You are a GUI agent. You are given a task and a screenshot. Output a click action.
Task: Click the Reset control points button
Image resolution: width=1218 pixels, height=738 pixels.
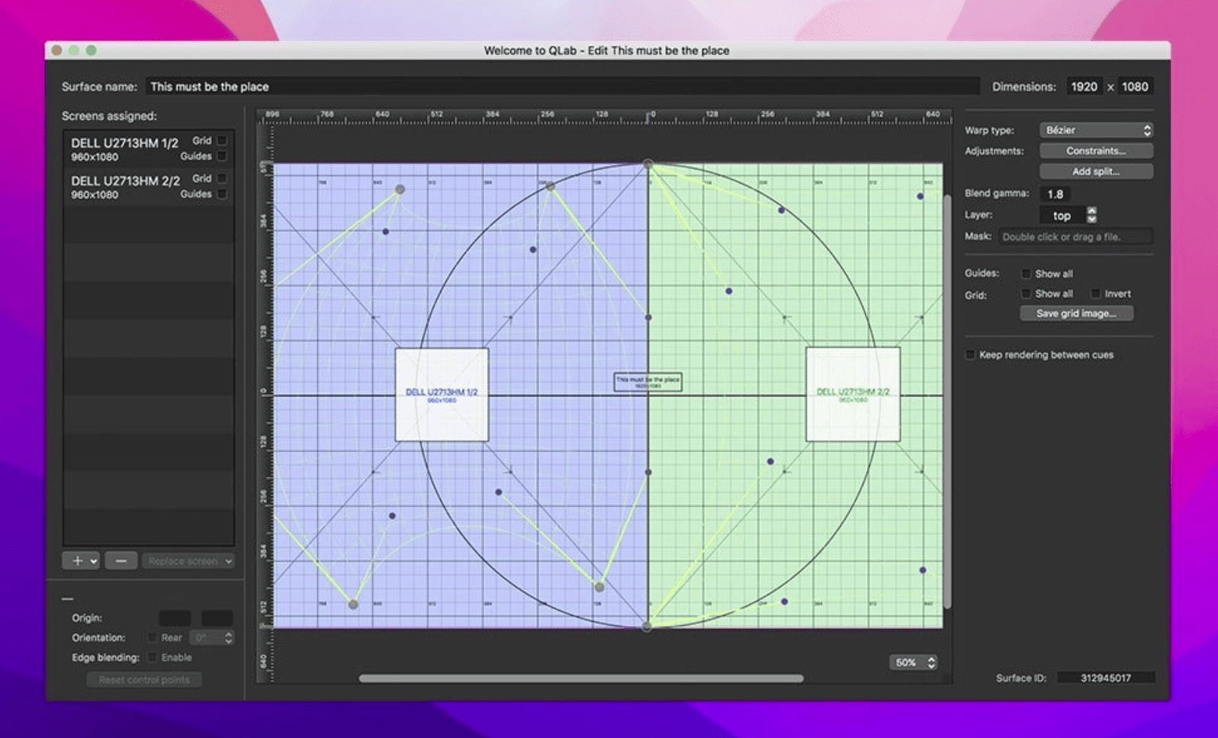[144, 679]
